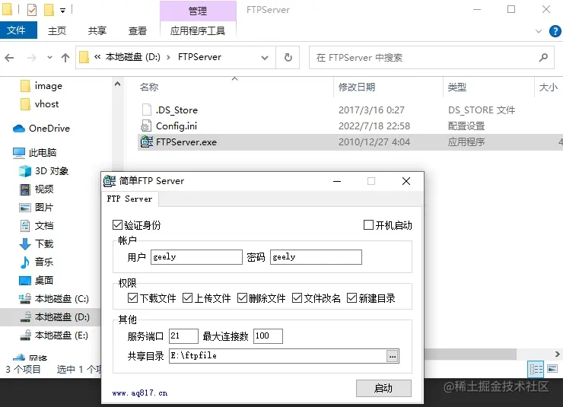Select the .DS_Store file icon
Image resolution: width=563 pixels, height=407 pixels.
click(147, 110)
